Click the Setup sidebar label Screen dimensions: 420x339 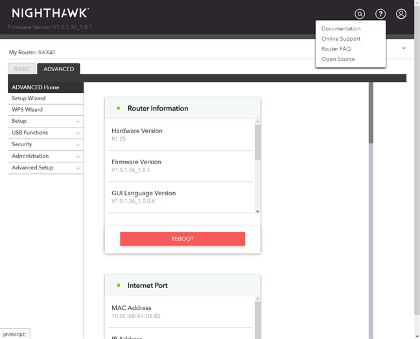[19, 121]
